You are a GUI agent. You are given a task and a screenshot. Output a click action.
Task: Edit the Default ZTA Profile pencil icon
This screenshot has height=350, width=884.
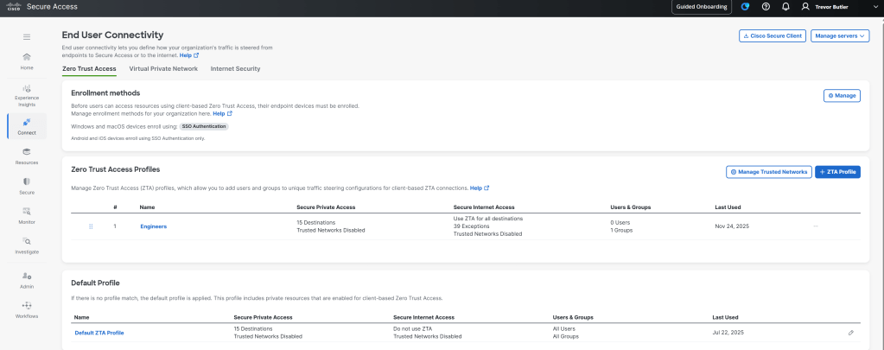click(851, 332)
